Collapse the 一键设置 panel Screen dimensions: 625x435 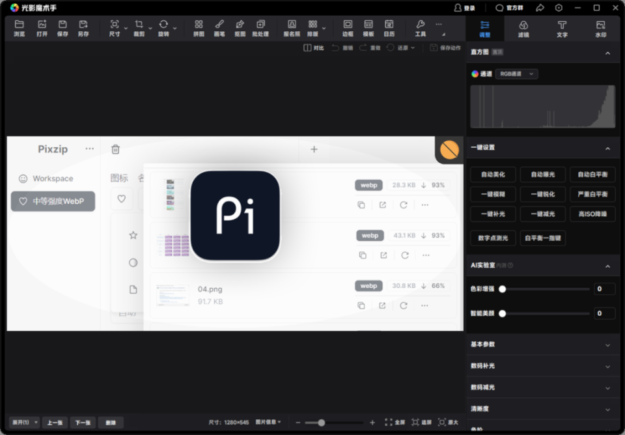(607, 148)
